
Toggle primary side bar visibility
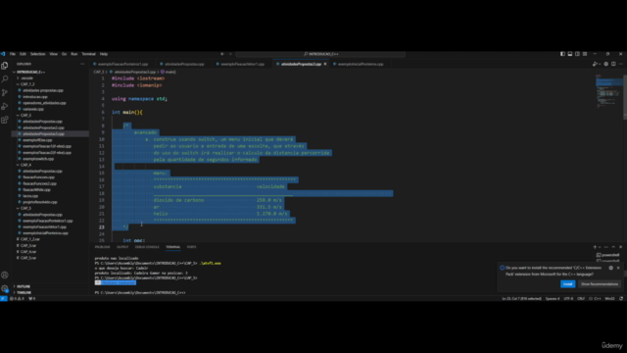tap(562, 54)
